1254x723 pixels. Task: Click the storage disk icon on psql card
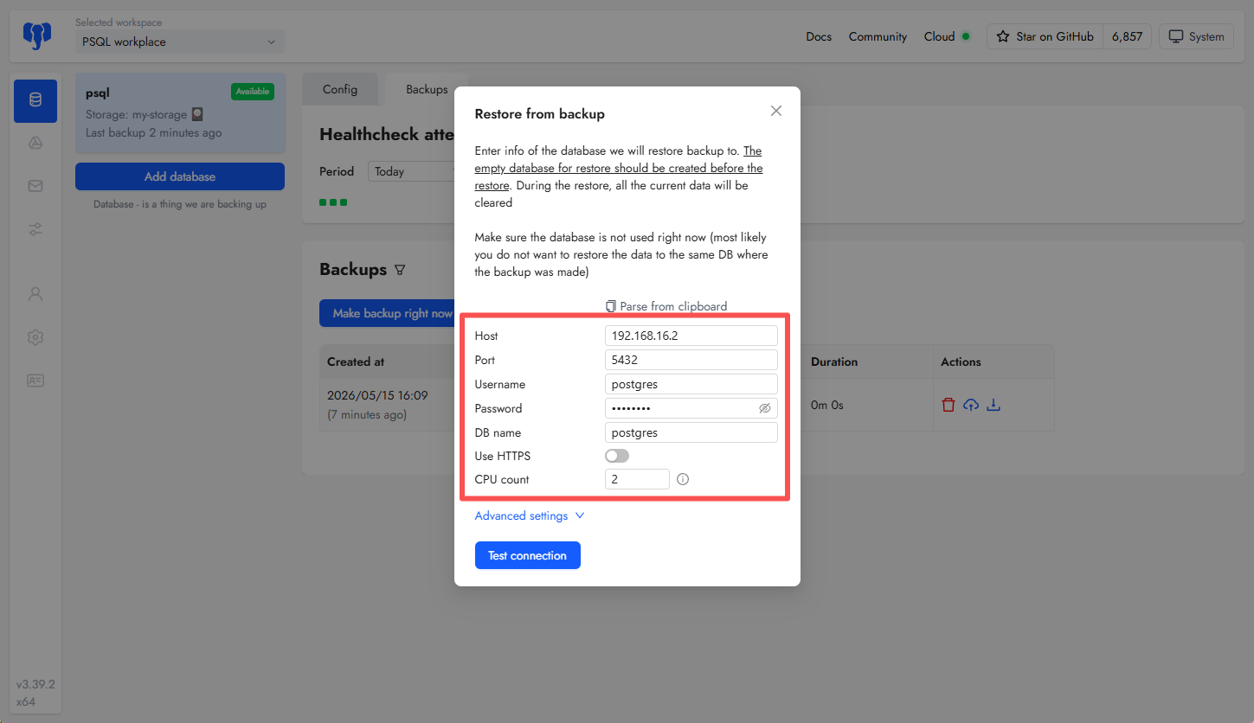(197, 114)
